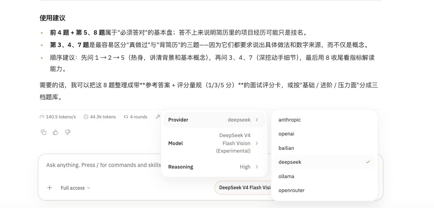Select openai provider
The width and height of the screenshot is (434, 208).
point(325,134)
